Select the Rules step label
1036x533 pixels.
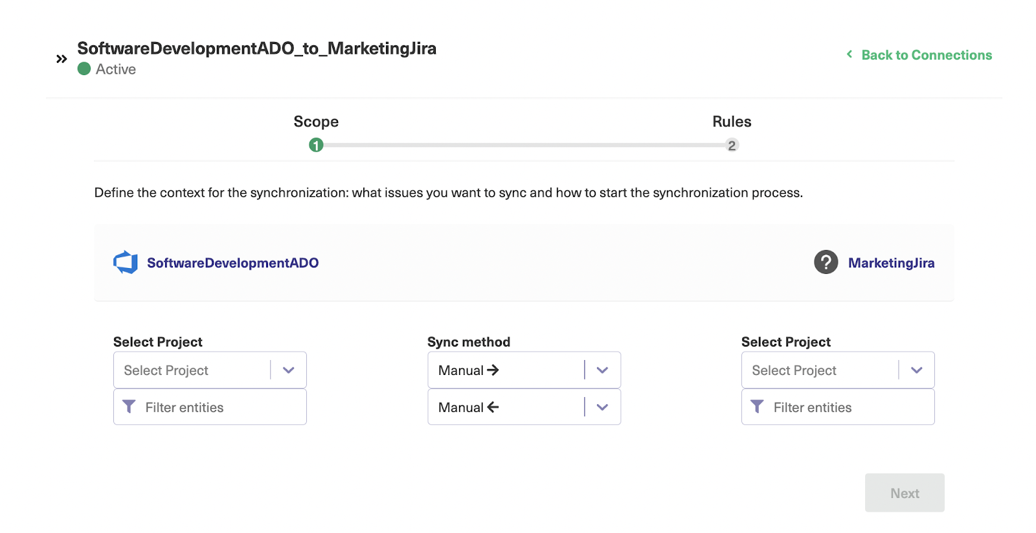732,122
